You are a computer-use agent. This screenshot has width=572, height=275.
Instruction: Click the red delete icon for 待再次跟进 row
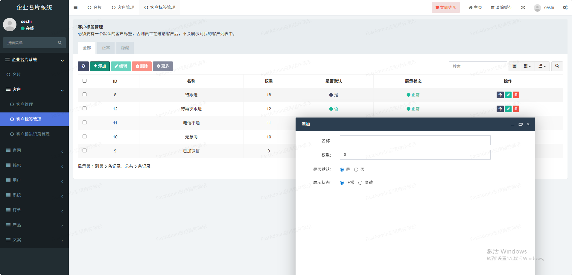click(516, 109)
